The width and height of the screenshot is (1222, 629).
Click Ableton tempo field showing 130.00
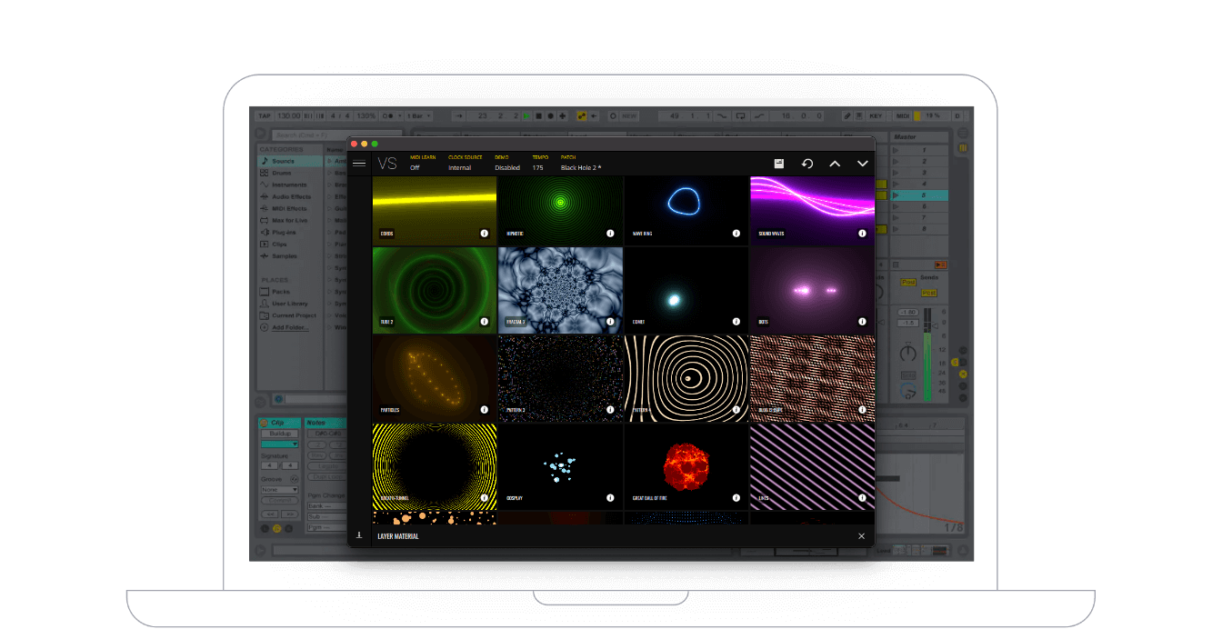pyautogui.click(x=288, y=115)
